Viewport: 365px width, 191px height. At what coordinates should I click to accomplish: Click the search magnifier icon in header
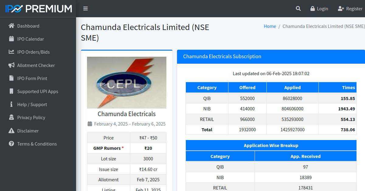(298, 8)
